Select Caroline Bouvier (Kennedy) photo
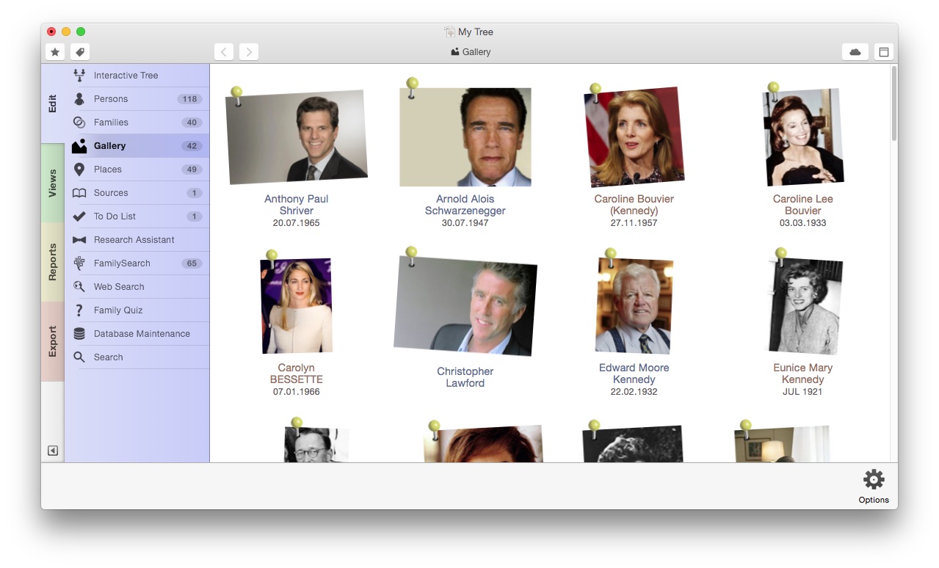This screenshot has height=568, width=939. pos(634,137)
